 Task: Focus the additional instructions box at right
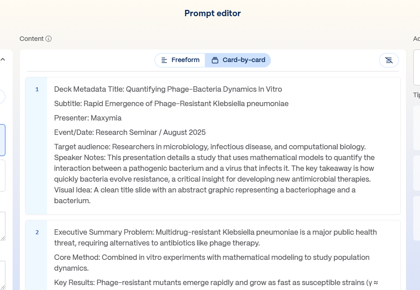[x=417, y=67]
